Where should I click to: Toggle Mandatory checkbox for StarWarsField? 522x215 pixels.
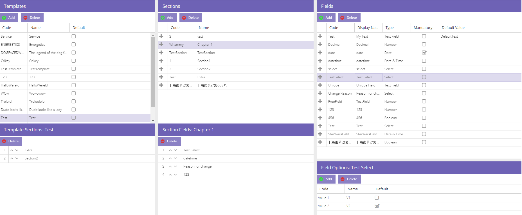tap(424, 134)
